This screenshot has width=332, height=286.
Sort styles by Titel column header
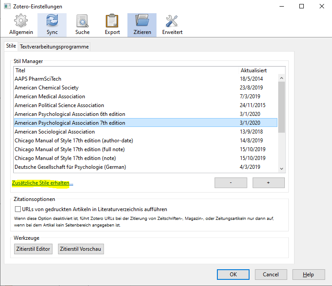[x=126, y=70]
